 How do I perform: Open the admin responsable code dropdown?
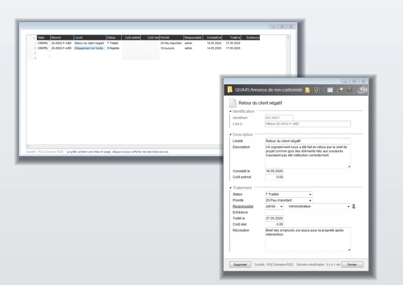tap(281, 206)
